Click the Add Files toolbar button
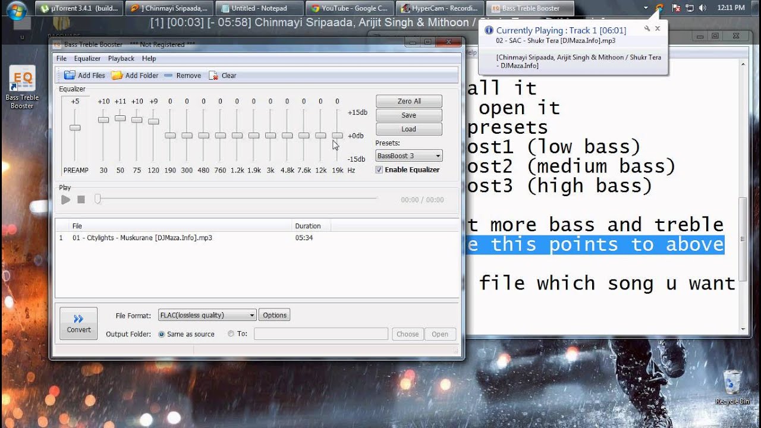Image resolution: width=761 pixels, height=428 pixels. 84,75
